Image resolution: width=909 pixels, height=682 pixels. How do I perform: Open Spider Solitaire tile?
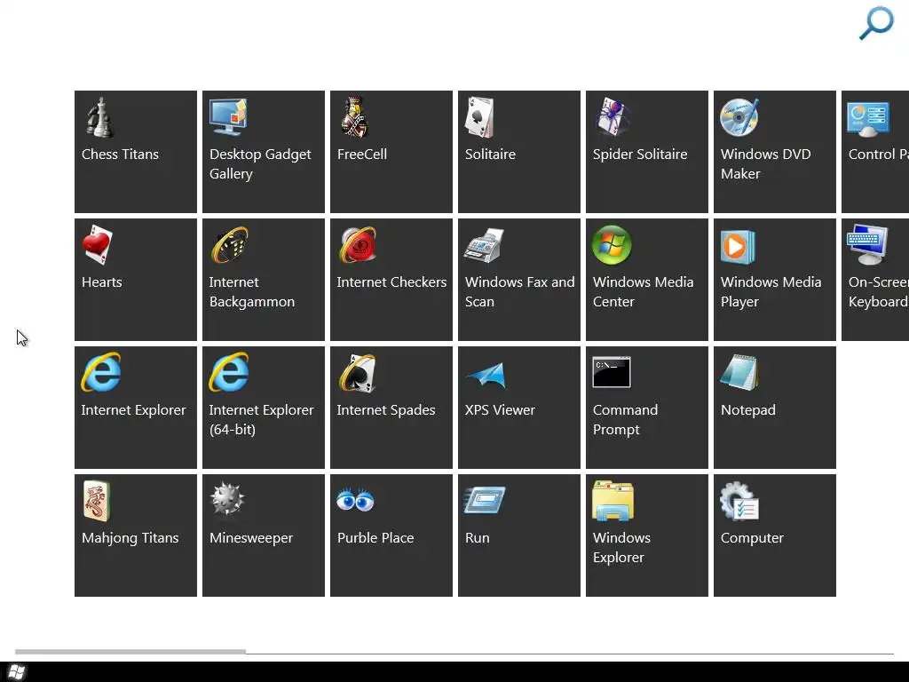(x=647, y=152)
